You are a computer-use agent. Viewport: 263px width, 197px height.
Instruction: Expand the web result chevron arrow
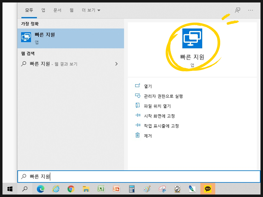click(x=116, y=64)
